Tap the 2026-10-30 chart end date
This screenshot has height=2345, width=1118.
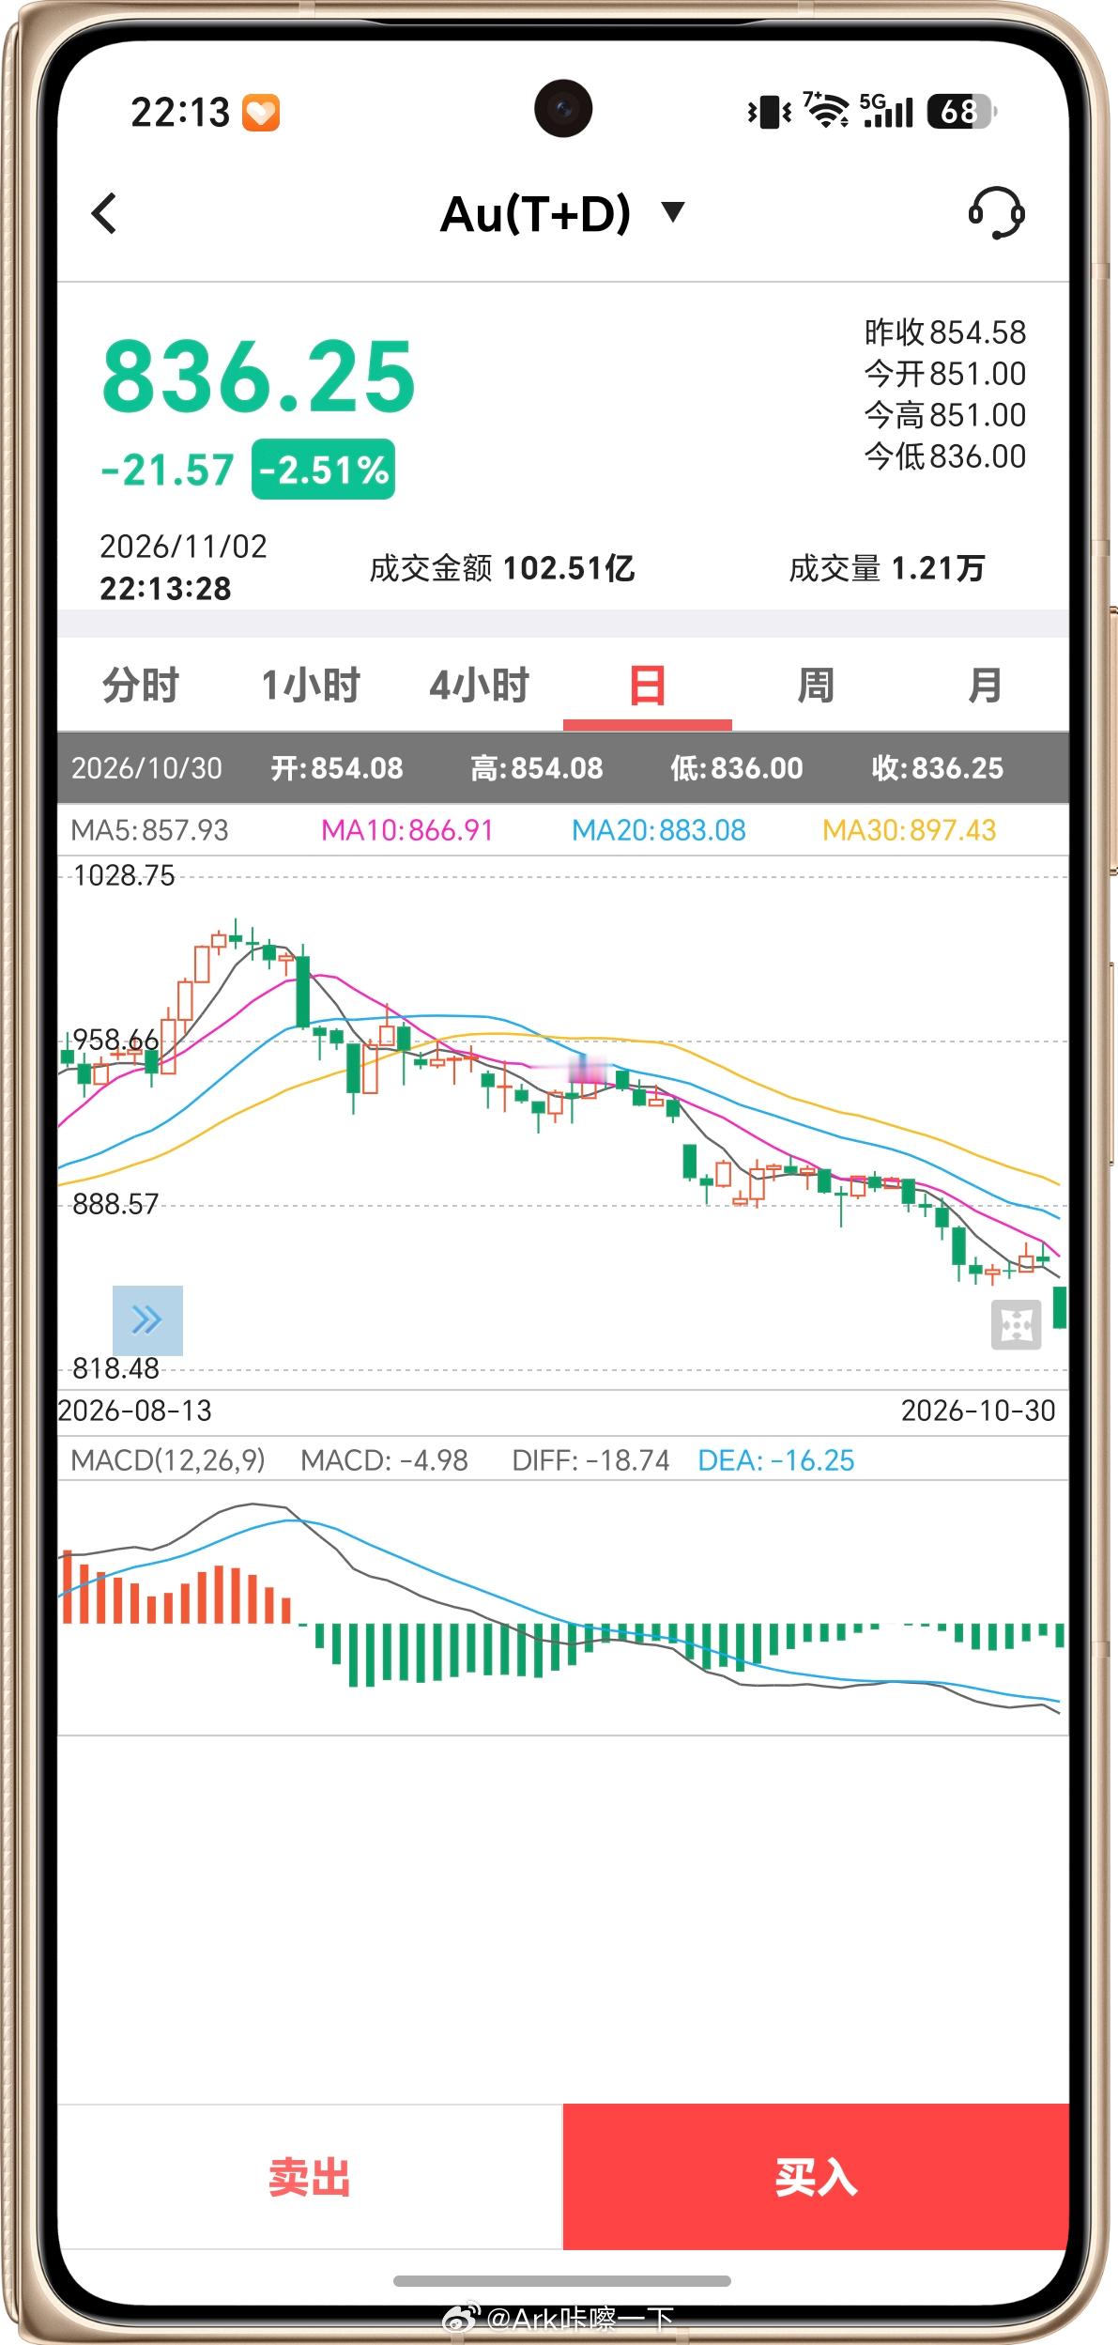tap(978, 1411)
